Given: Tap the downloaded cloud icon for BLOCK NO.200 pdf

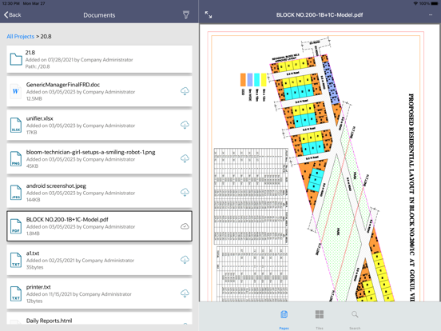Looking at the screenshot, I should coord(185,226).
